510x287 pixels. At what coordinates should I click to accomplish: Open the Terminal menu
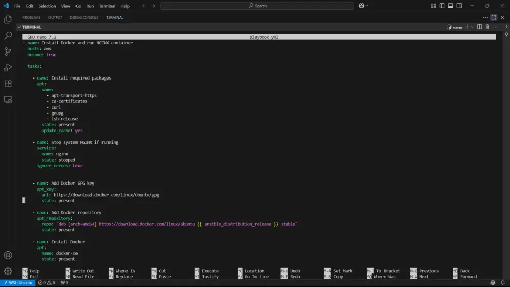coord(107,6)
